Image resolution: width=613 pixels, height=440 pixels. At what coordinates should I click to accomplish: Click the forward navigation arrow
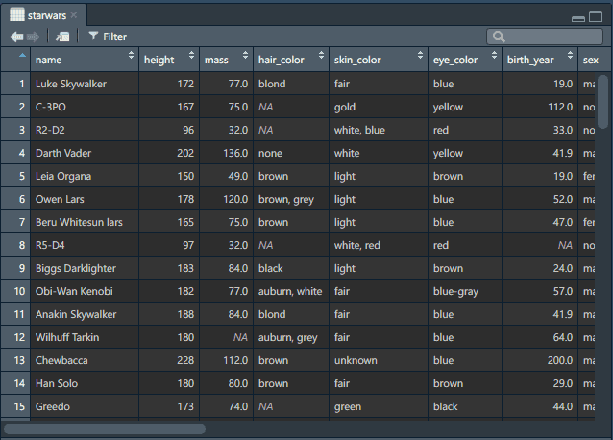[x=34, y=37]
